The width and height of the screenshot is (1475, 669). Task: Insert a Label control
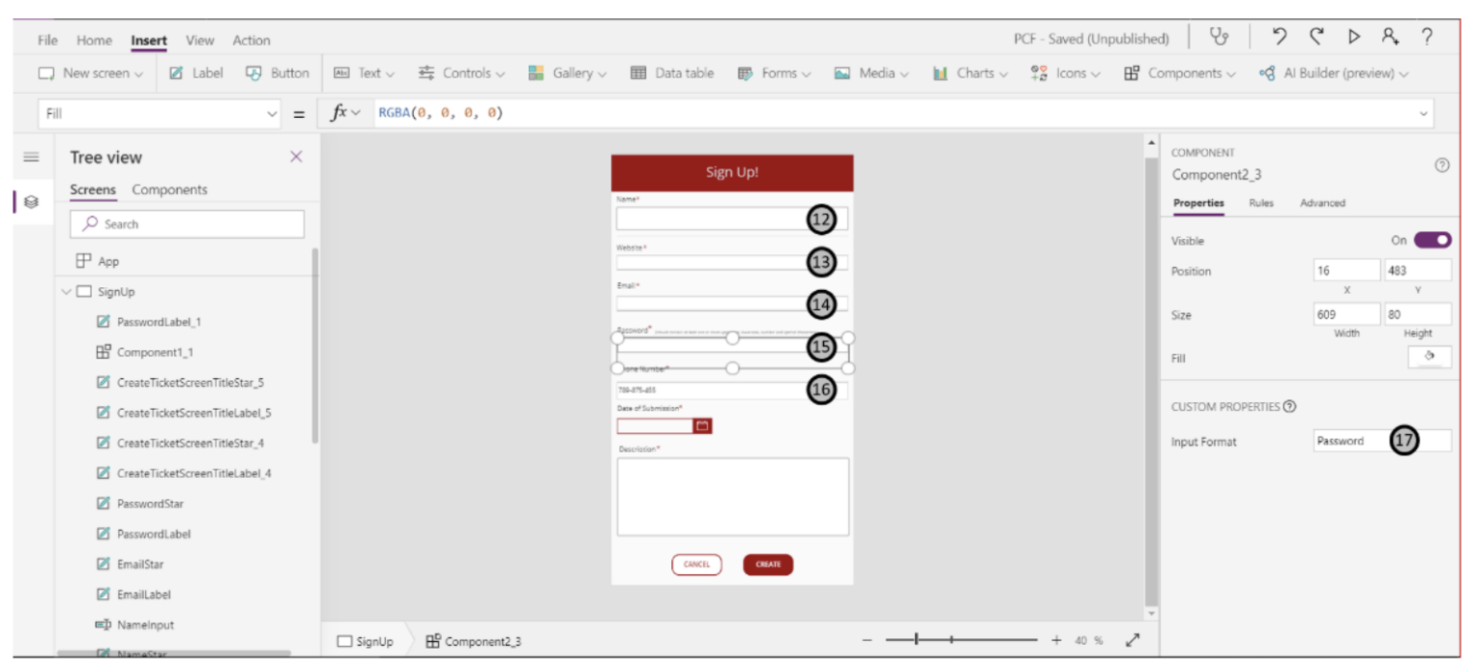(x=196, y=72)
